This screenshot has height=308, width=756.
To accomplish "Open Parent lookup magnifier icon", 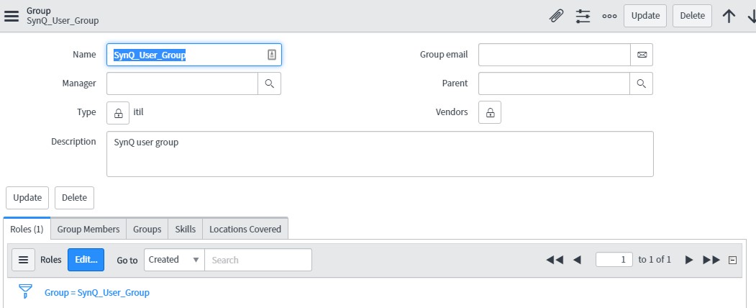I will click(x=641, y=83).
